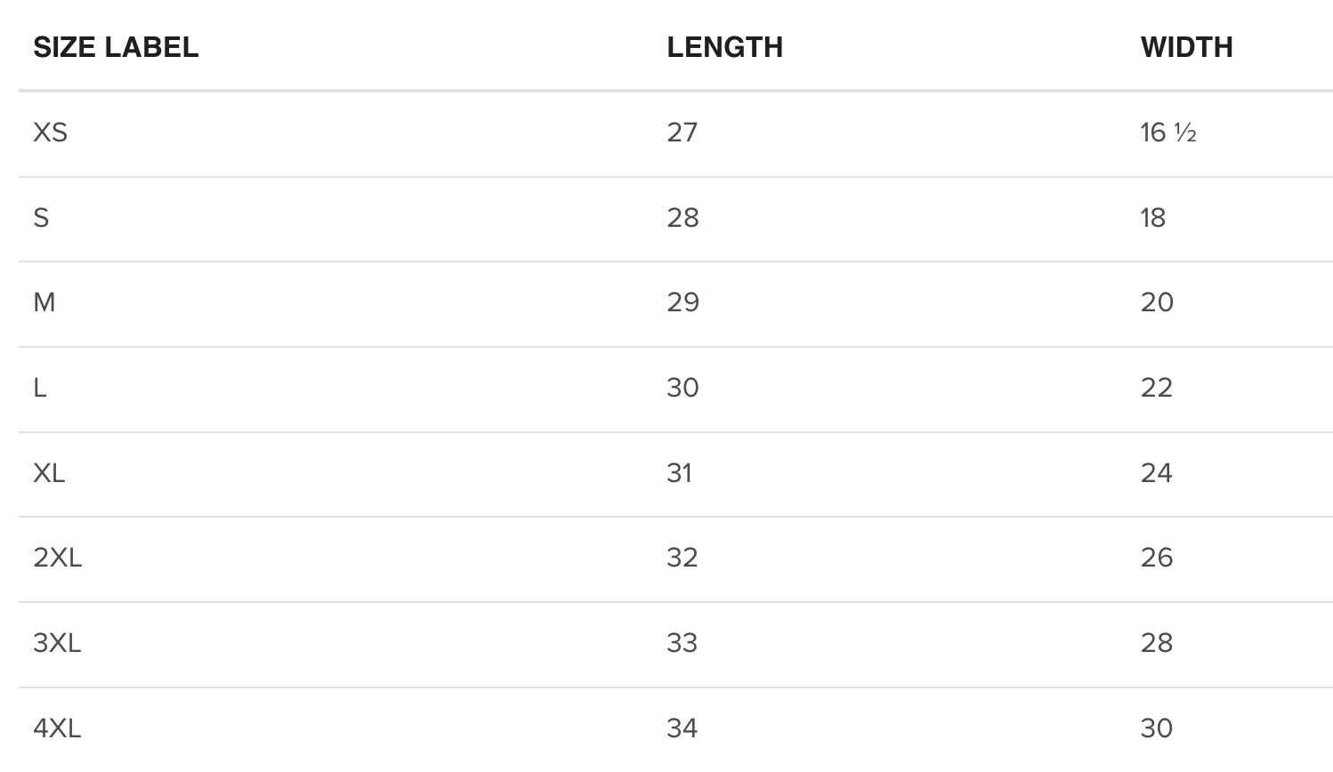Select the XL size label cell
The width and height of the screenshot is (1333, 772).
[50, 473]
